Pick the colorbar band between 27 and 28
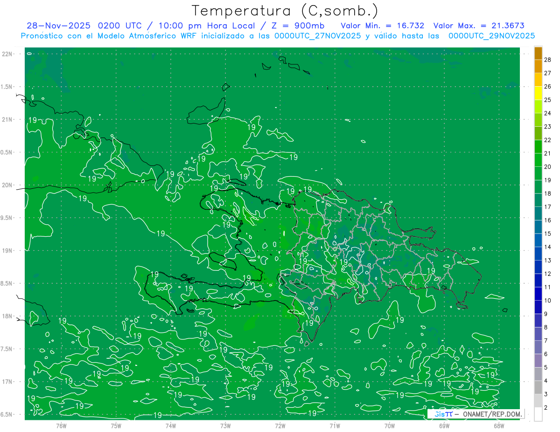Image resolution: width=560 pixels, height=432 pixels. point(538,67)
